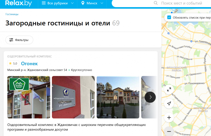Click the Загородные гостиницы и отели heading
The height and width of the screenshot is (136, 211).
click(x=58, y=23)
